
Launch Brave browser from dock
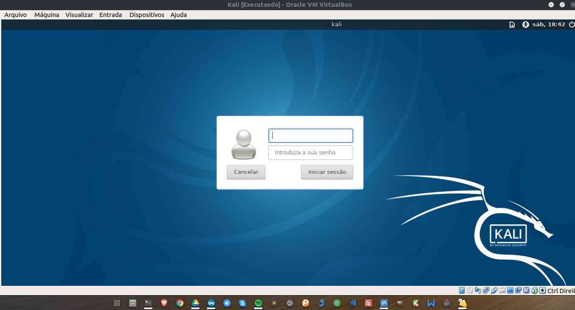(164, 303)
